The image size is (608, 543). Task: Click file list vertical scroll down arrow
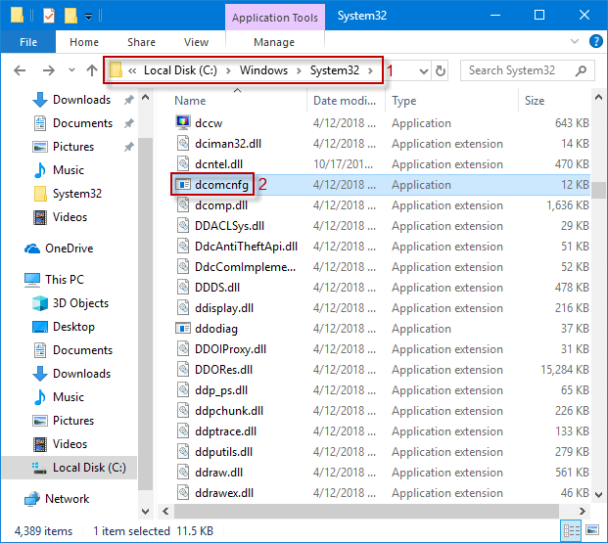point(598,494)
